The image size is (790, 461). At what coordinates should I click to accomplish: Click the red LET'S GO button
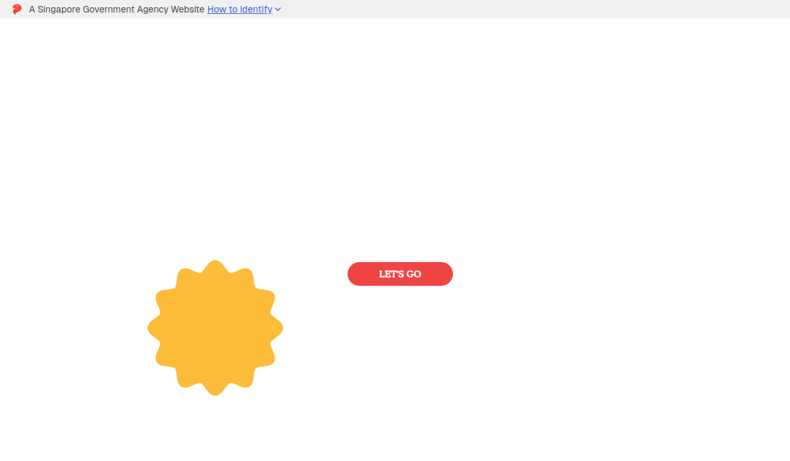click(x=400, y=274)
